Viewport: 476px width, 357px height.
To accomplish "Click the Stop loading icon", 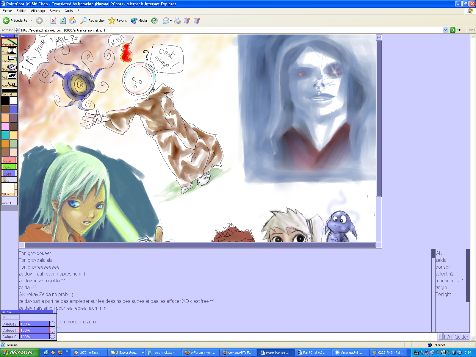I will tap(53, 21).
